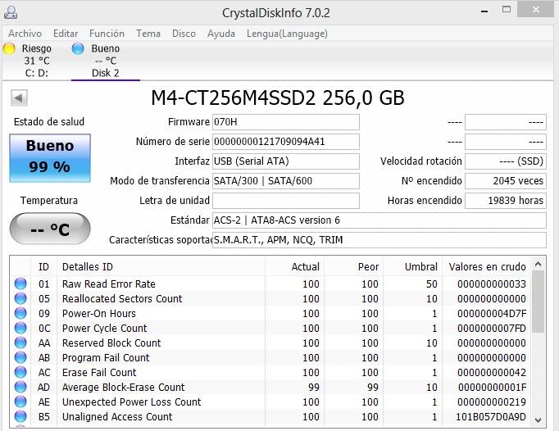Click the SMART list scroll up arrow
The image size is (559, 431).
539,264
